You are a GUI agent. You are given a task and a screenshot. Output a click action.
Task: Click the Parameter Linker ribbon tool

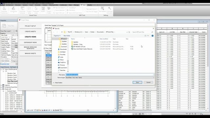coord(36,10)
